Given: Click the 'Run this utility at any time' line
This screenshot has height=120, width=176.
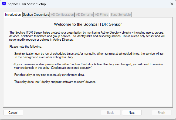Looking at the screenshot, I should (49, 75).
